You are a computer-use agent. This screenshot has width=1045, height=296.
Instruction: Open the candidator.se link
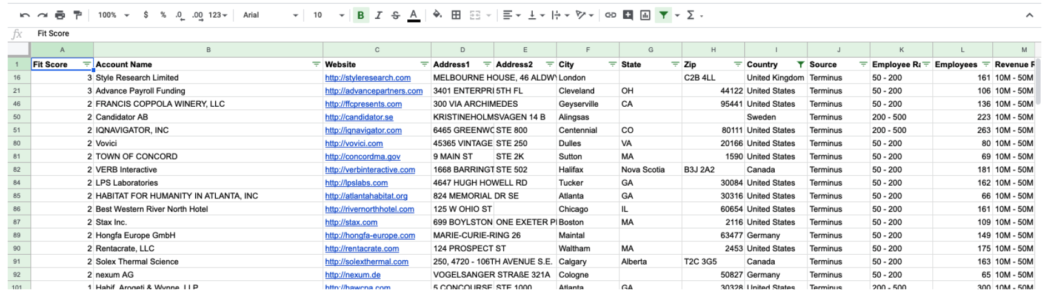point(359,117)
